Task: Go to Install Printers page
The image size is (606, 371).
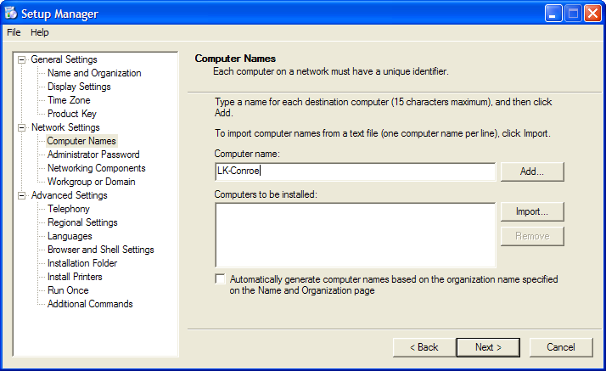Action: coord(75,277)
